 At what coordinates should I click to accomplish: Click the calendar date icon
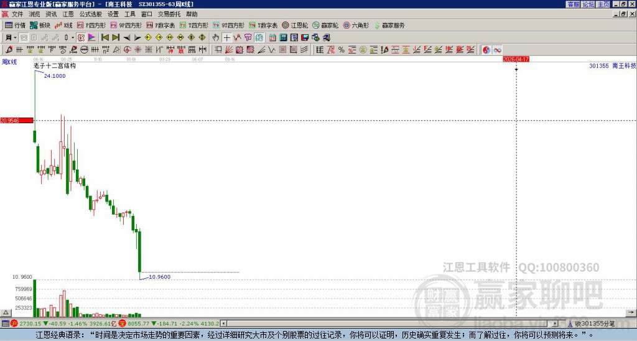[x=272, y=37]
